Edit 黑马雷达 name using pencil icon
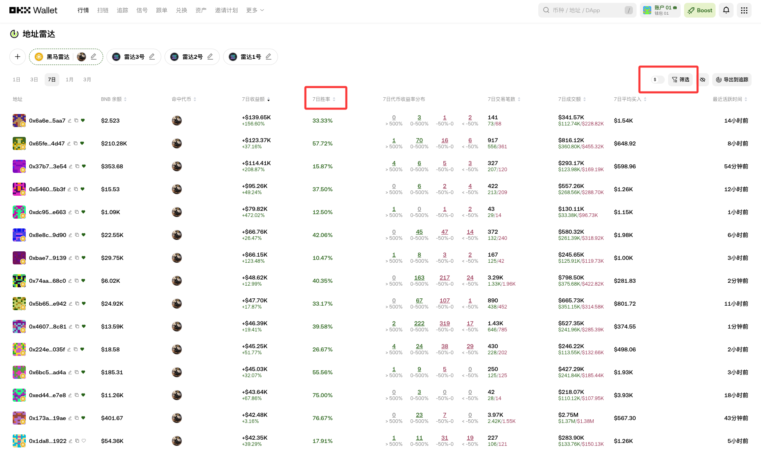Viewport: 761px width, 454px height. 93,57
